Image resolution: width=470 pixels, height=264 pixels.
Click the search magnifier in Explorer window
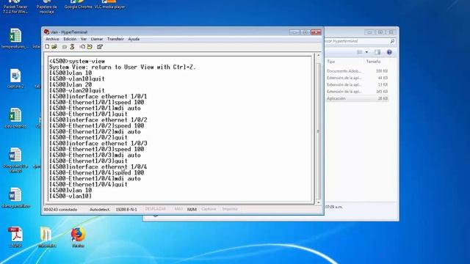pos(392,41)
